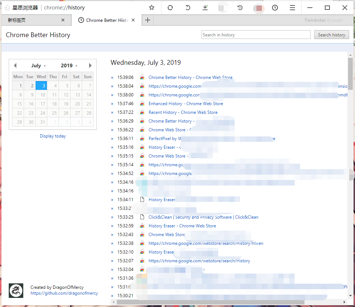This screenshot has width=355, height=307.
Task: Remove the 15:37:46 Enhanced History entry
Action: [x=112, y=104]
